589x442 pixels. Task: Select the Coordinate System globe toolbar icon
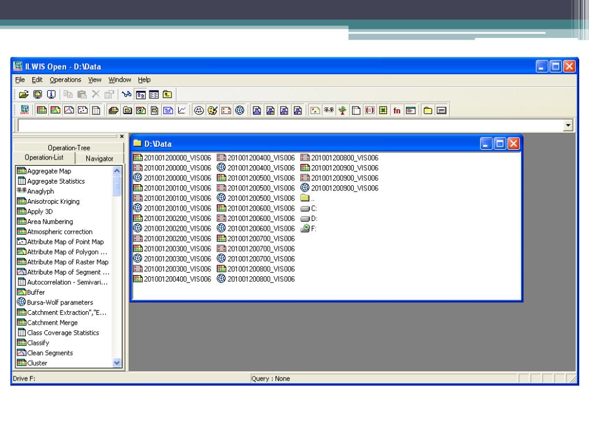[240, 110]
